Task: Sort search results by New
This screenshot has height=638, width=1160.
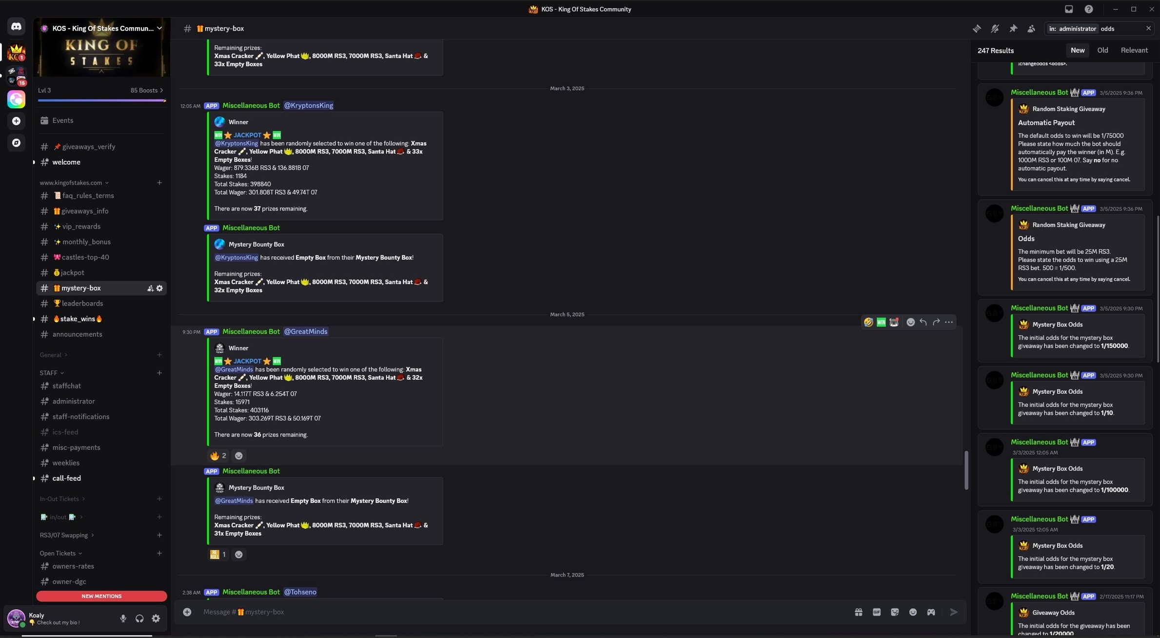Action: coord(1078,50)
